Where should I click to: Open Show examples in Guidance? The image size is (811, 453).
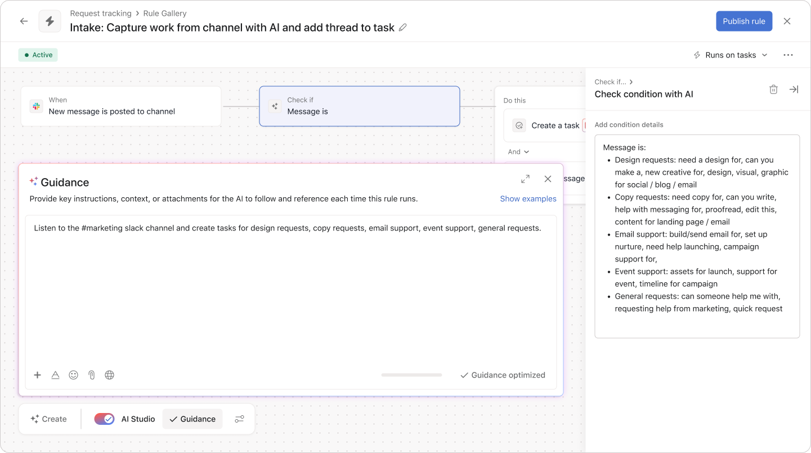pos(528,198)
